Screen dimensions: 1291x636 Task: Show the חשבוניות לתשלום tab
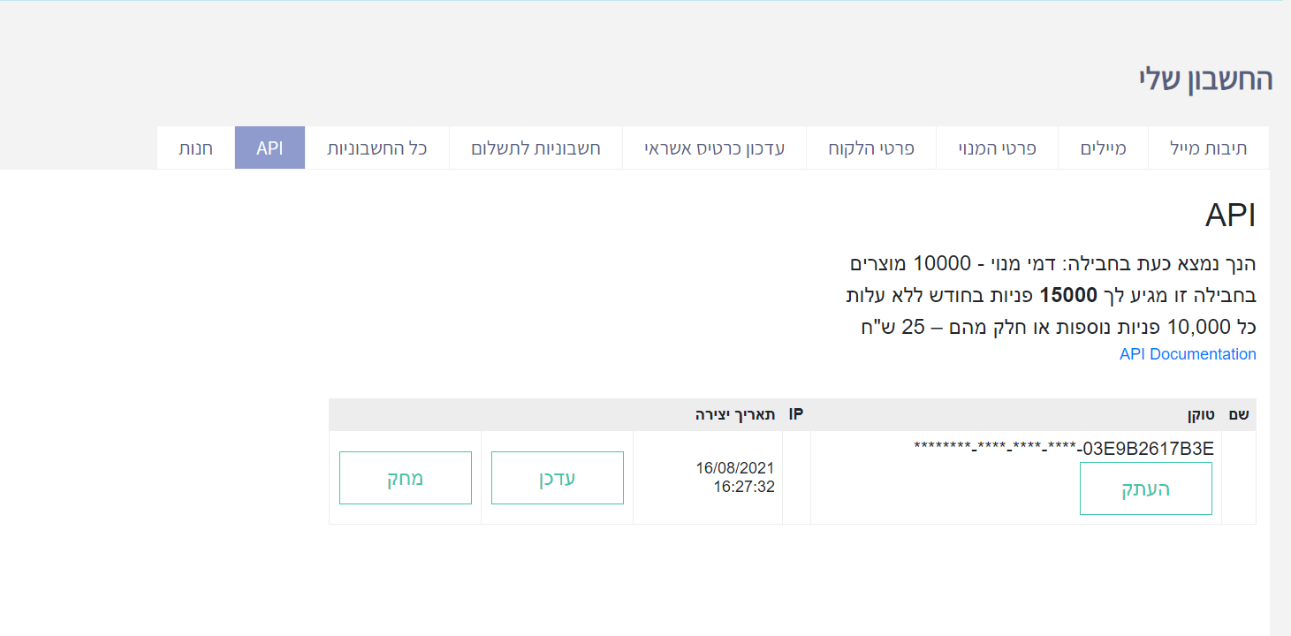pos(535,148)
